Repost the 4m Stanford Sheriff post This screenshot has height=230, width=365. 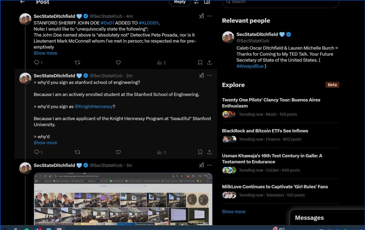tap(77, 62)
